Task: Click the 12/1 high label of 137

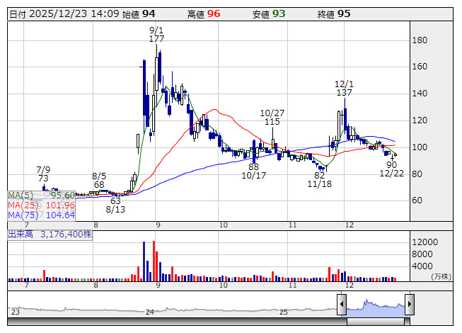Action: [x=345, y=89]
